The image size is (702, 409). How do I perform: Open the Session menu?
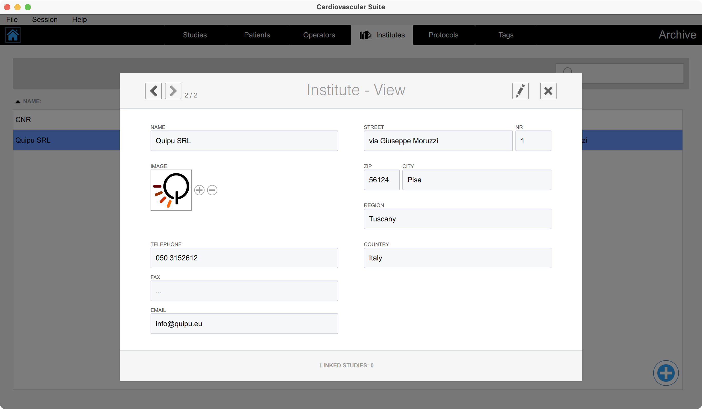[45, 20]
